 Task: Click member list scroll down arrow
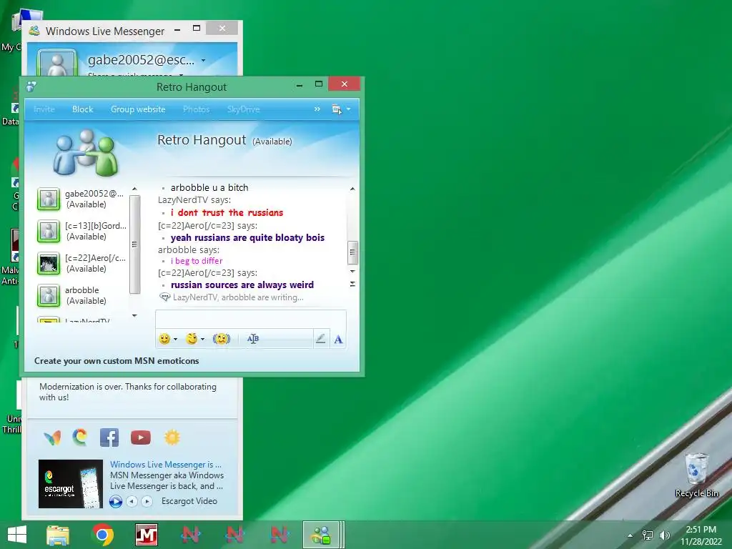(134, 315)
